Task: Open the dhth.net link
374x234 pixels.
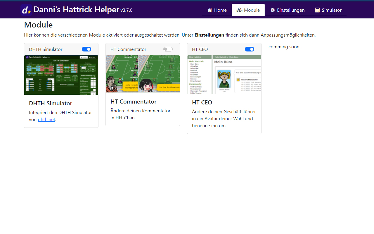Action: pyautogui.click(x=46, y=119)
